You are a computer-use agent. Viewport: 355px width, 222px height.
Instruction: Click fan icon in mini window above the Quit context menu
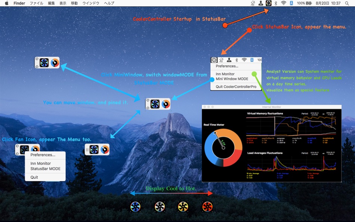click(24, 149)
